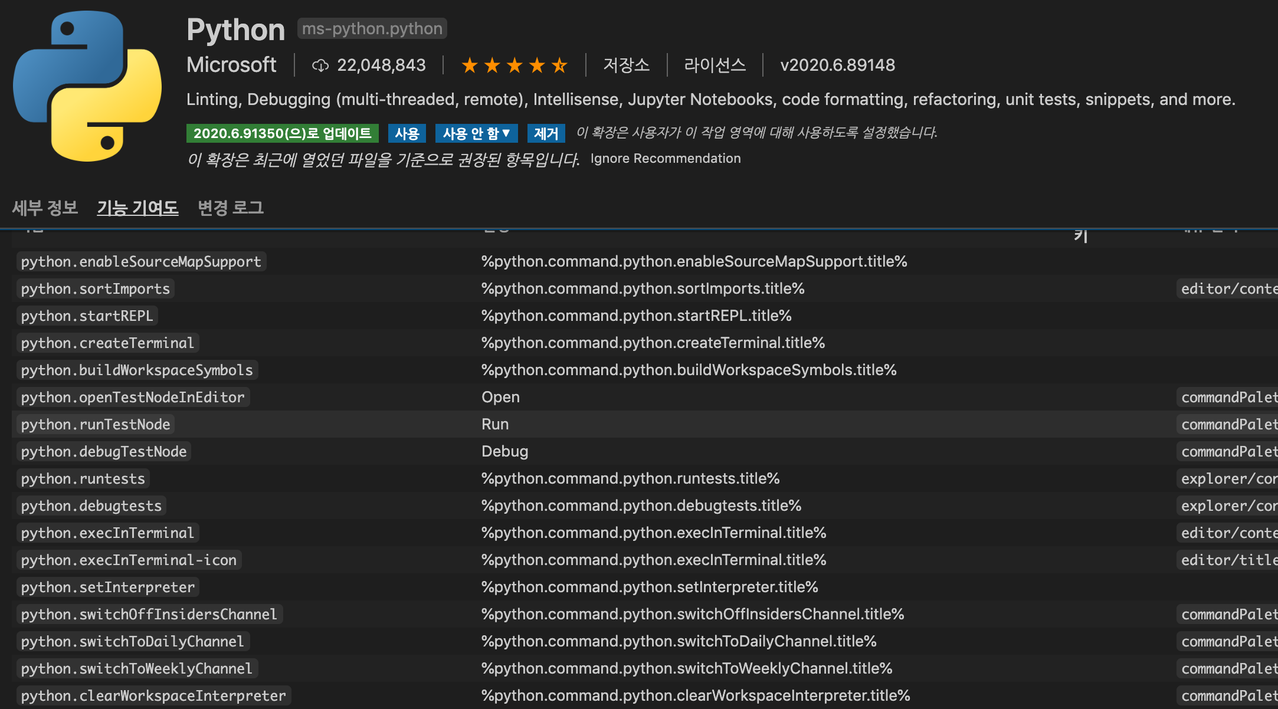Click the python.startREPL command row
The height and width of the screenshot is (709, 1278).
tap(86, 316)
